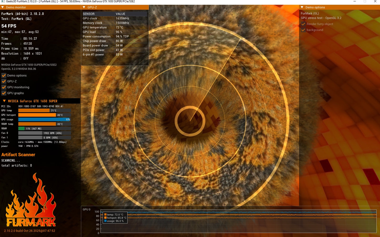
Task: Click the power row '94W - PPW:0.574'
Action: point(28,146)
